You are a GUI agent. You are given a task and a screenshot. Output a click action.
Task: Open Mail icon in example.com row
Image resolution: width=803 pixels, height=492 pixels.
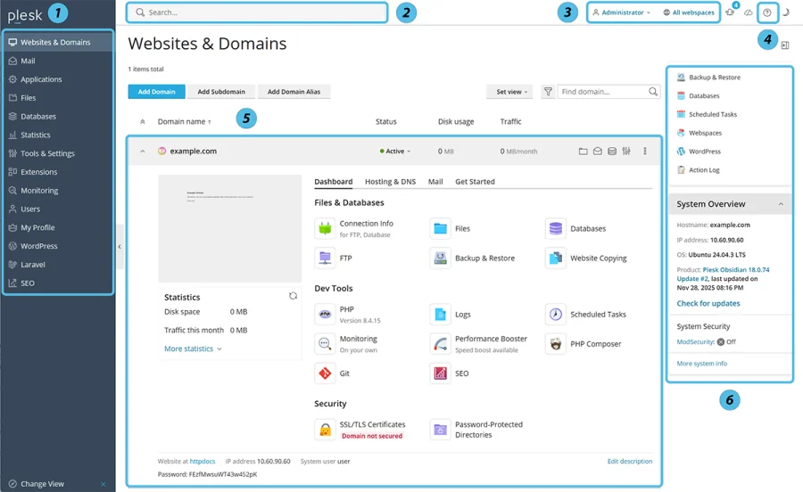click(x=597, y=151)
